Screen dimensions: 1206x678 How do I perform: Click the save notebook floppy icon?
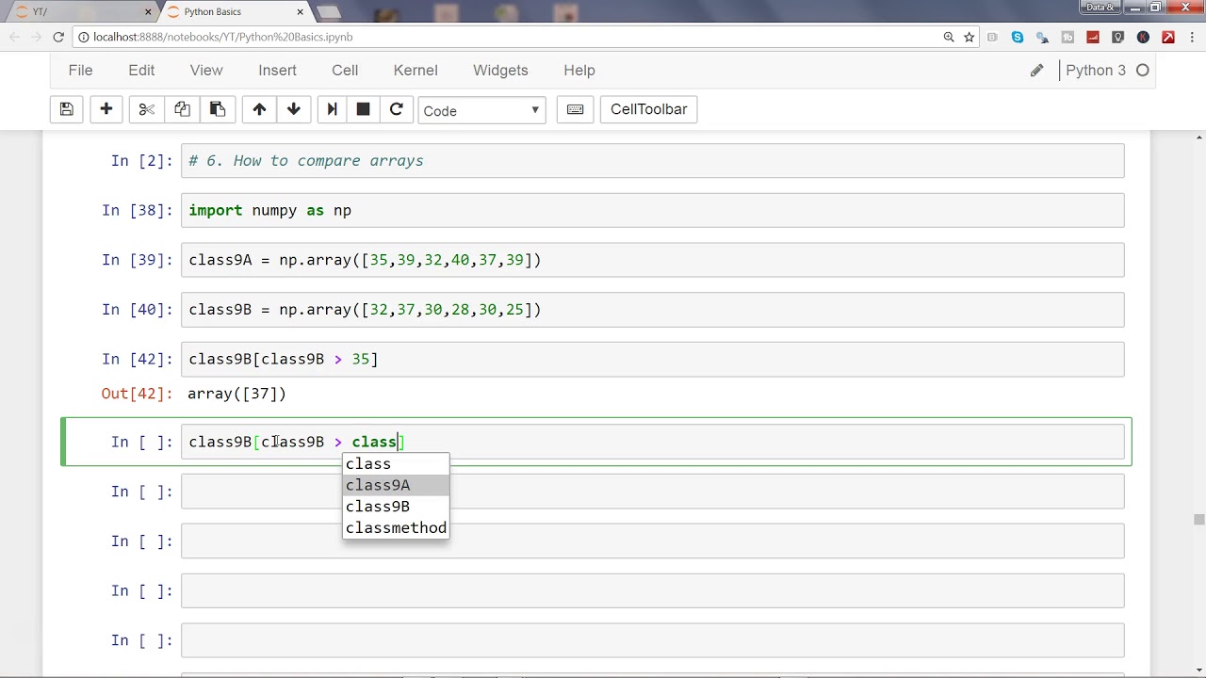point(66,109)
